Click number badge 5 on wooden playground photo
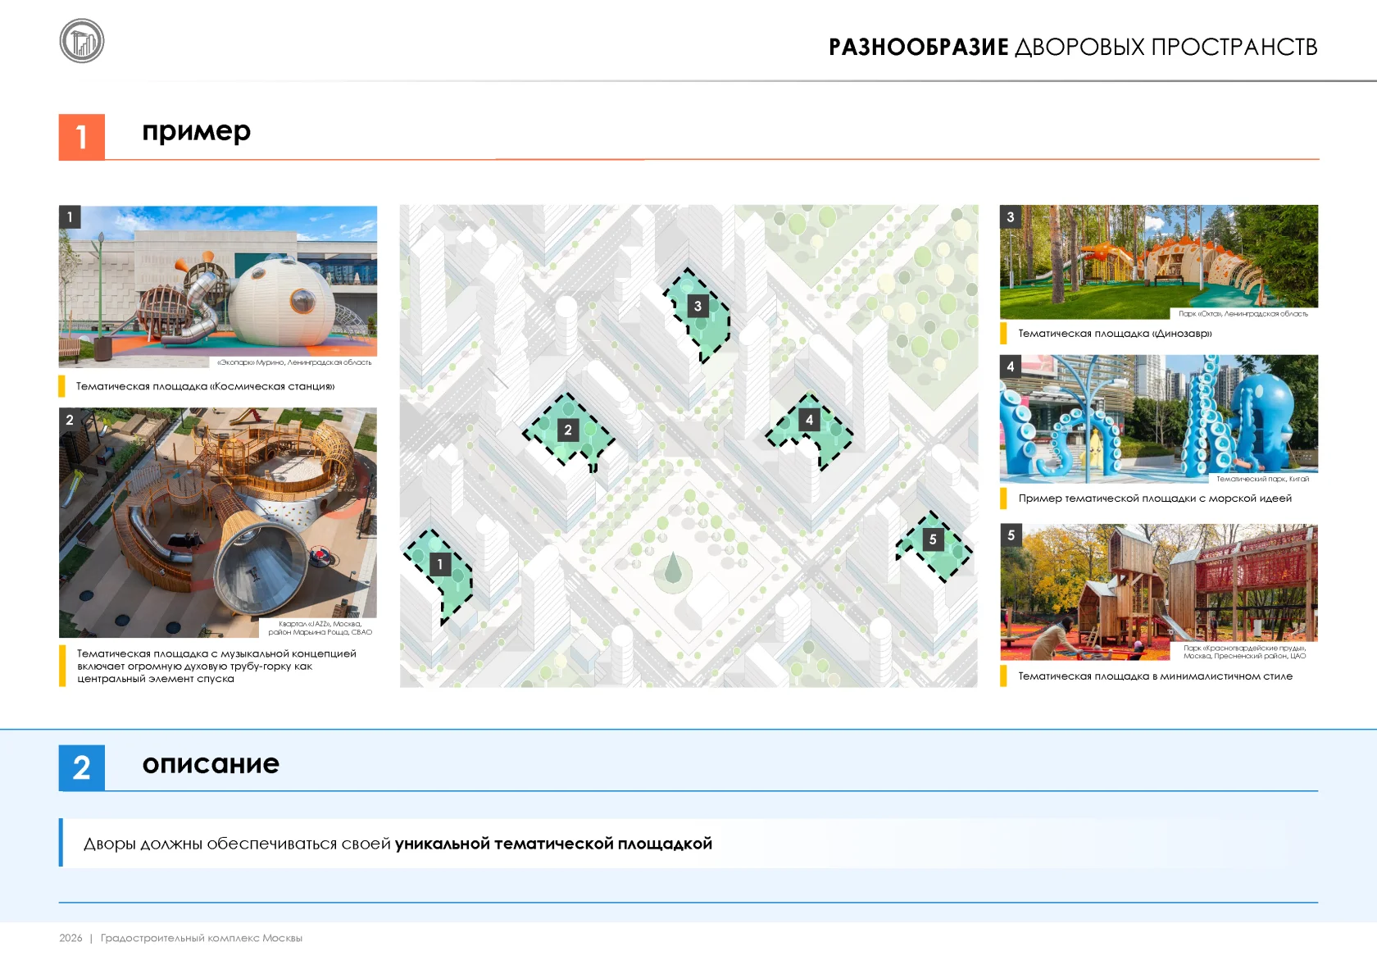Viewport: 1377px width, 974px height. pos(1011,535)
